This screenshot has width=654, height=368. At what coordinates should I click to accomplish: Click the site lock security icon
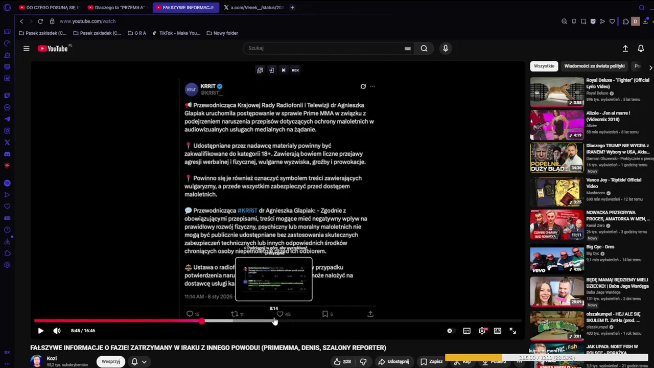(52, 21)
